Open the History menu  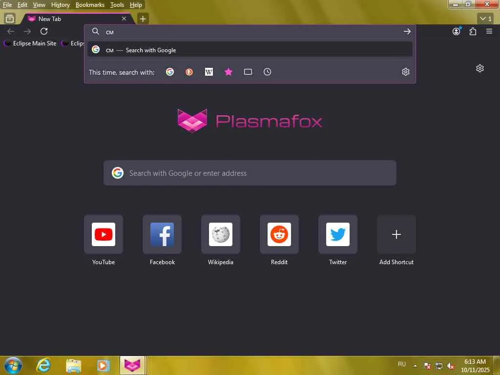point(60,5)
